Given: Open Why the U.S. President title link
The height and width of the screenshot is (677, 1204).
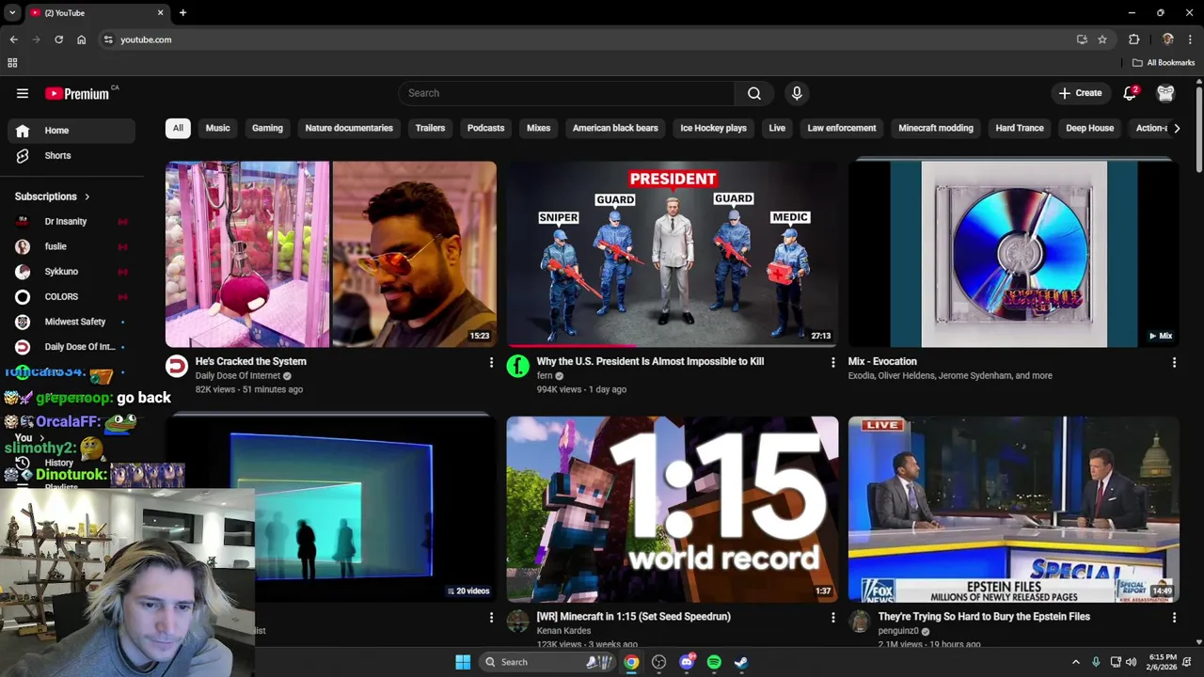Looking at the screenshot, I should (x=650, y=361).
